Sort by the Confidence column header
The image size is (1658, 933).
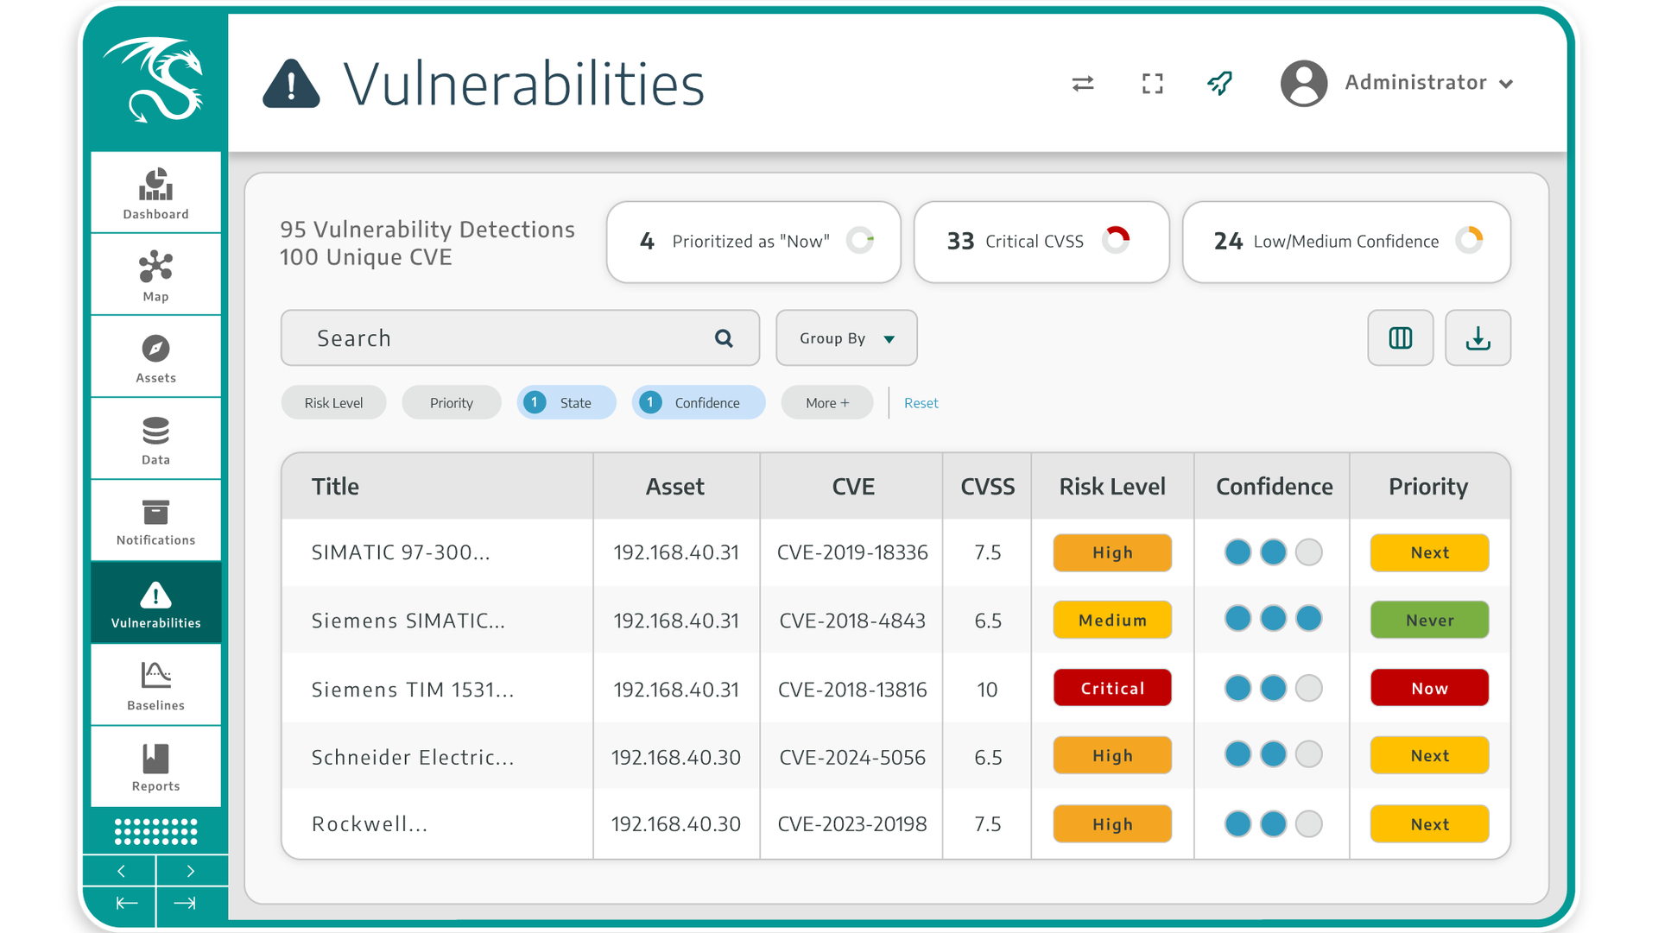pos(1274,487)
